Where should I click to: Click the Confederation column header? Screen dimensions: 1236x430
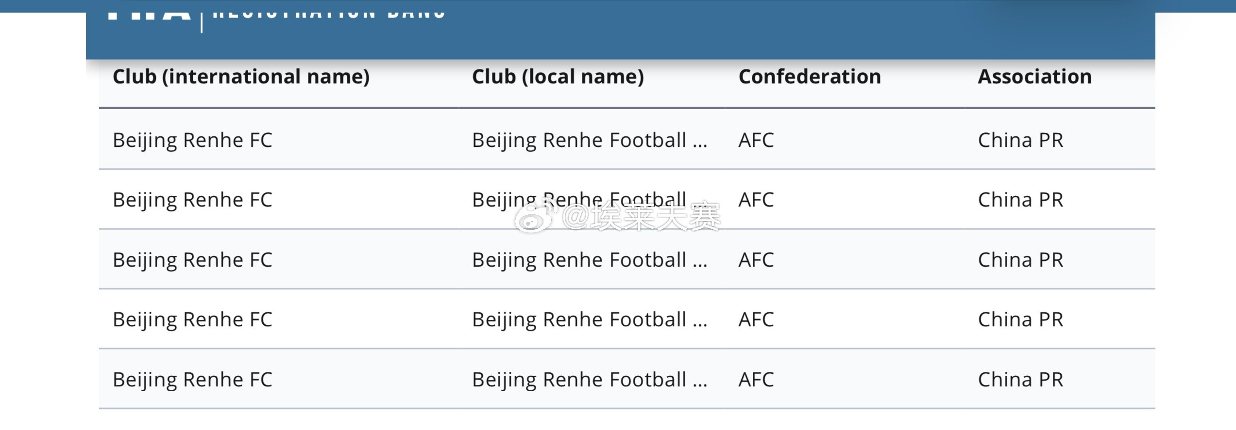[809, 77]
